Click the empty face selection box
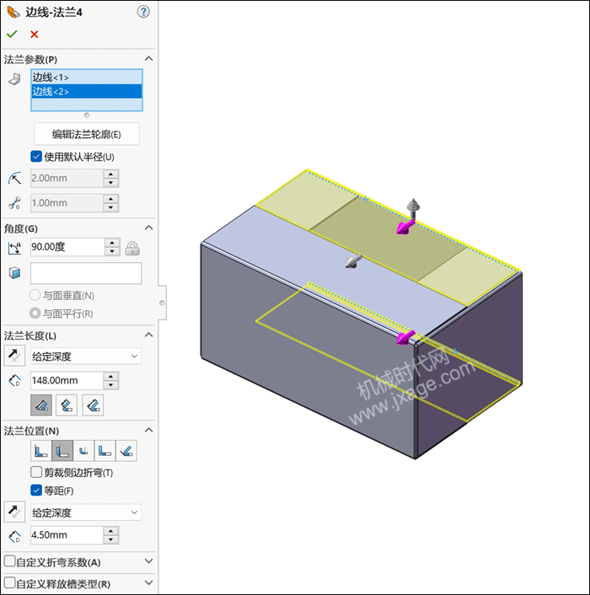This screenshot has height=595, width=590. (86, 273)
